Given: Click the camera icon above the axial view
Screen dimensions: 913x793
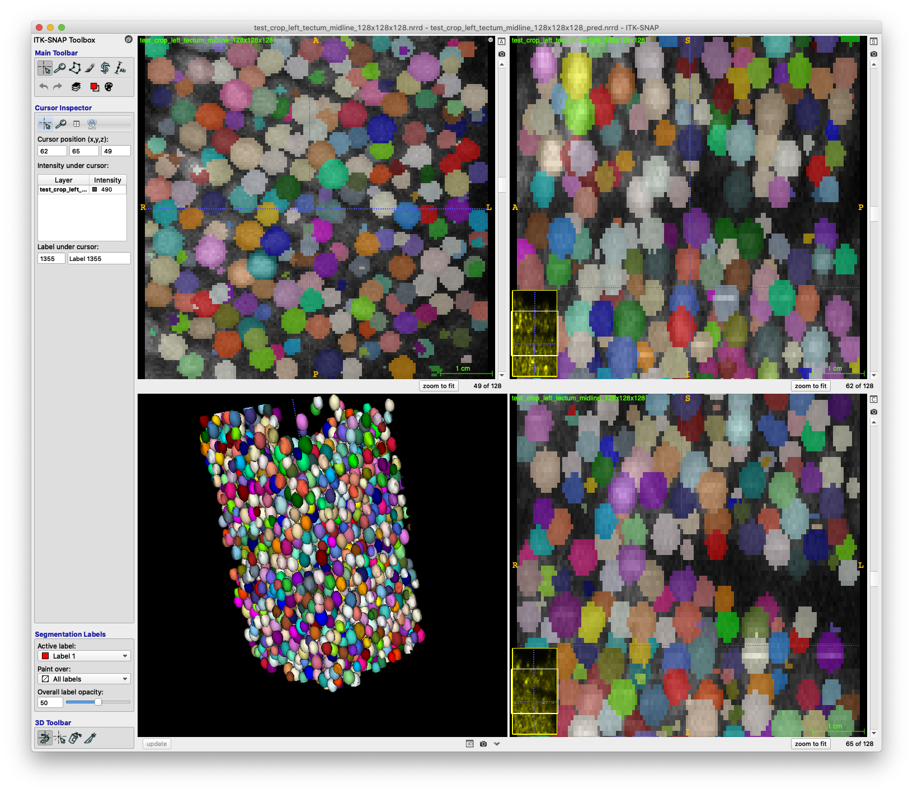Looking at the screenshot, I should [501, 54].
